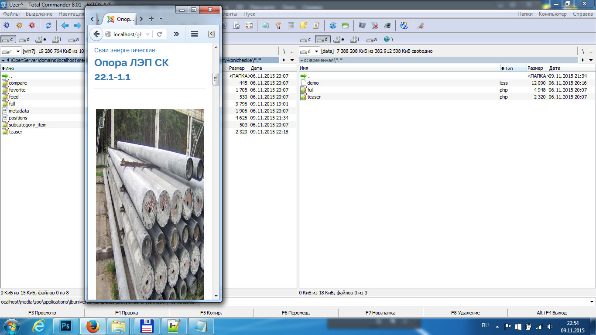Viewport: 596px width, 335px height.
Task: Click the globe browser toolbar icon
Action: (404, 26)
